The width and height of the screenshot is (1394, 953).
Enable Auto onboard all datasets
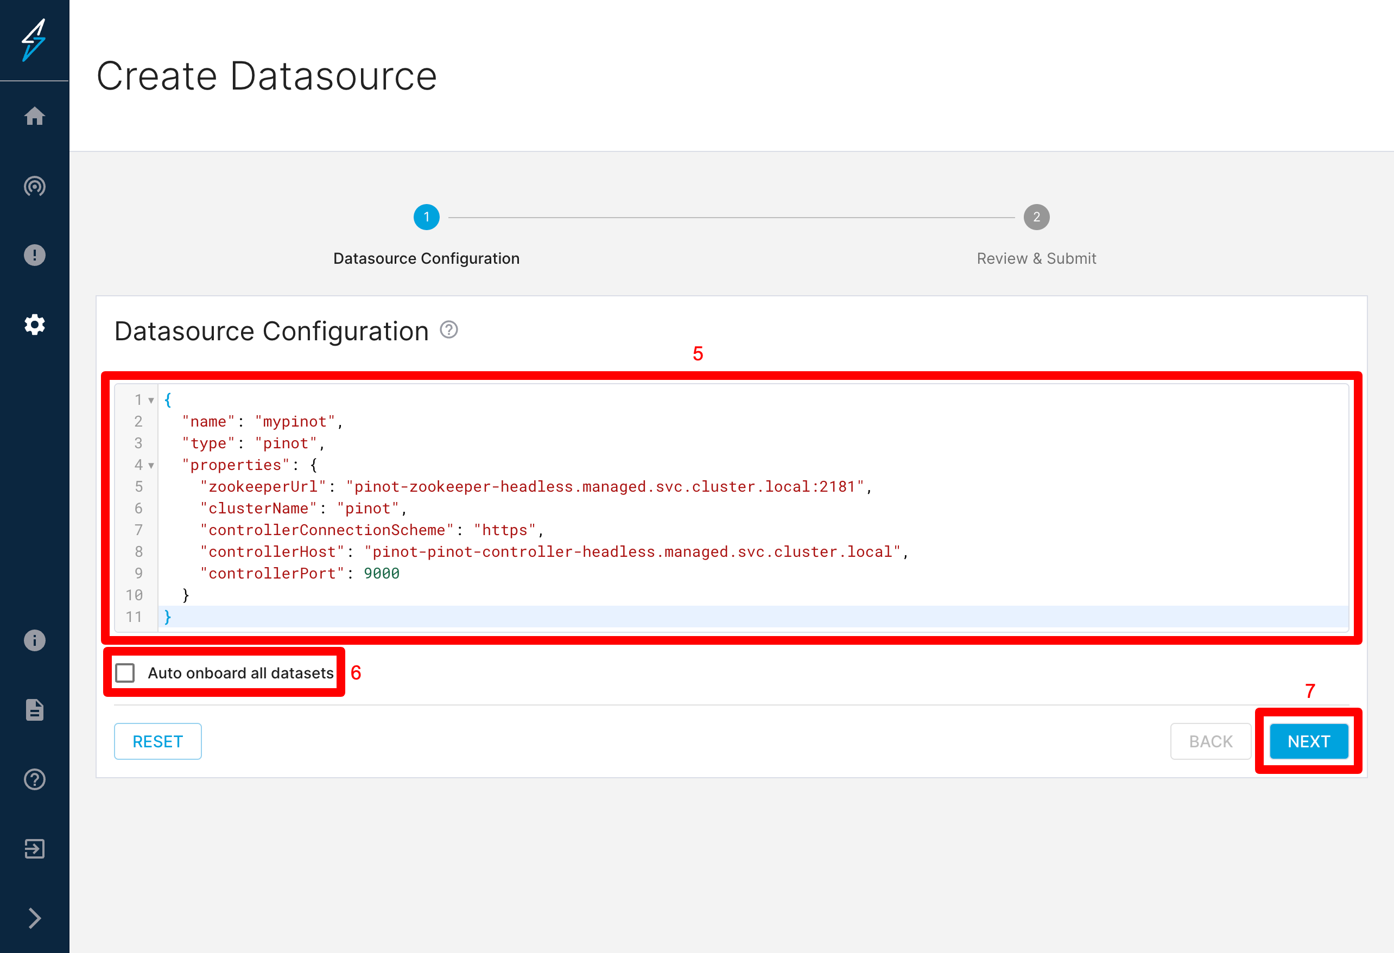[x=125, y=673]
